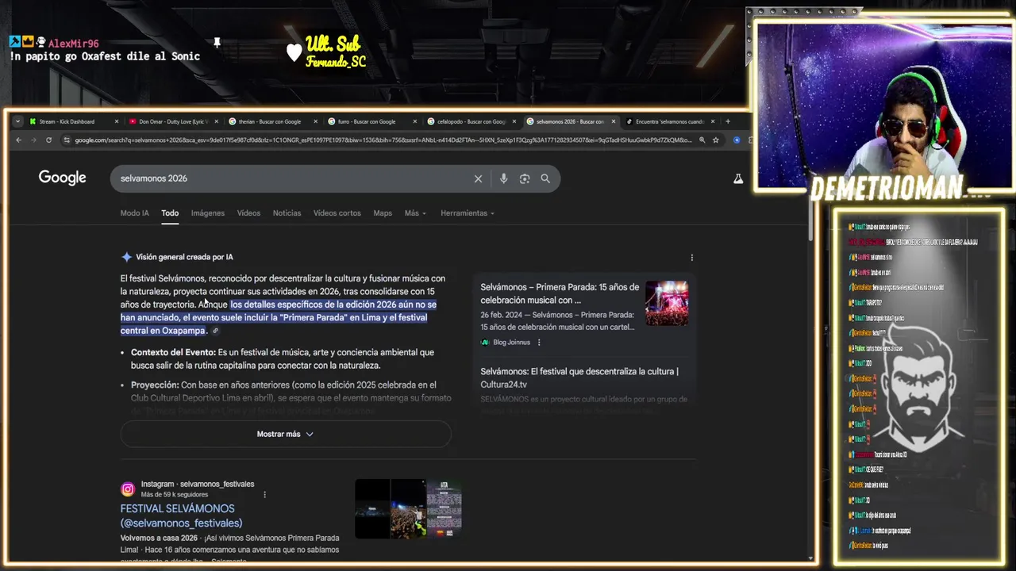This screenshot has height=571, width=1016.
Task: Open Instagram result image collage
Action: pyautogui.click(x=408, y=508)
